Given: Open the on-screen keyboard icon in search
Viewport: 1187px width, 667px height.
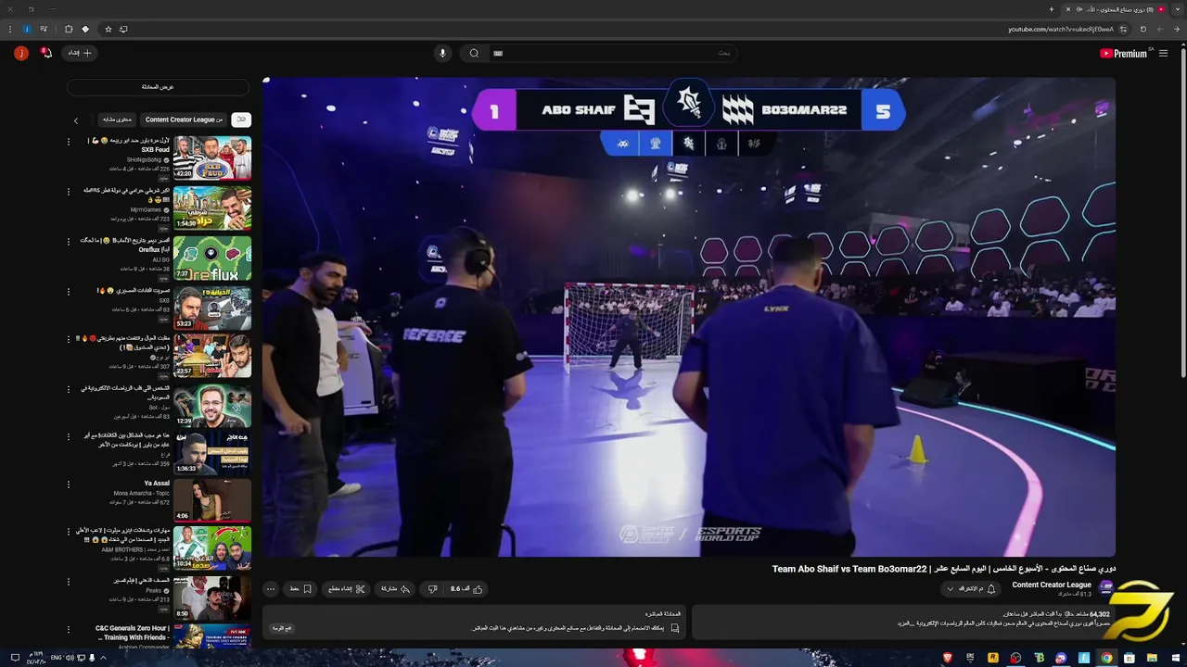Looking at the screenshot, I should tap(498, 53).
